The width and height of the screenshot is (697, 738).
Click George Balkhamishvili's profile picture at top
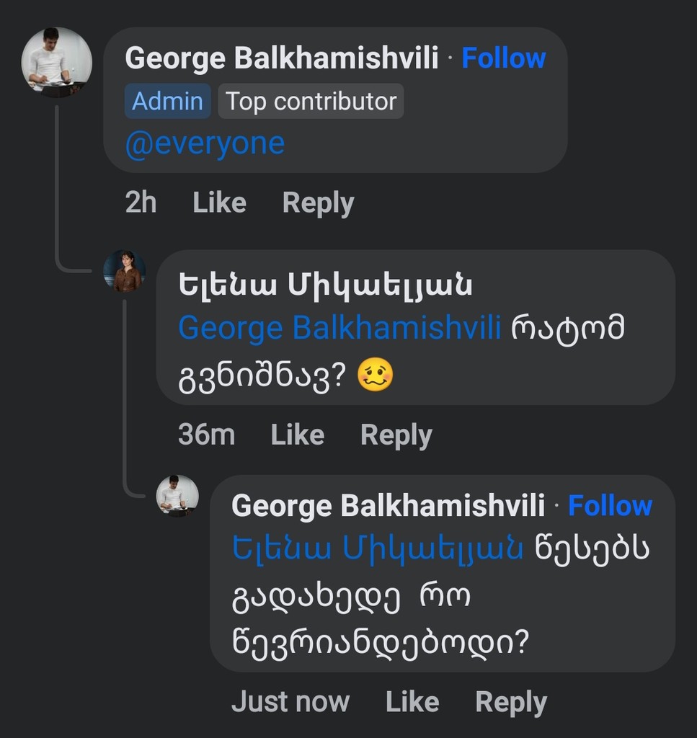56,63
